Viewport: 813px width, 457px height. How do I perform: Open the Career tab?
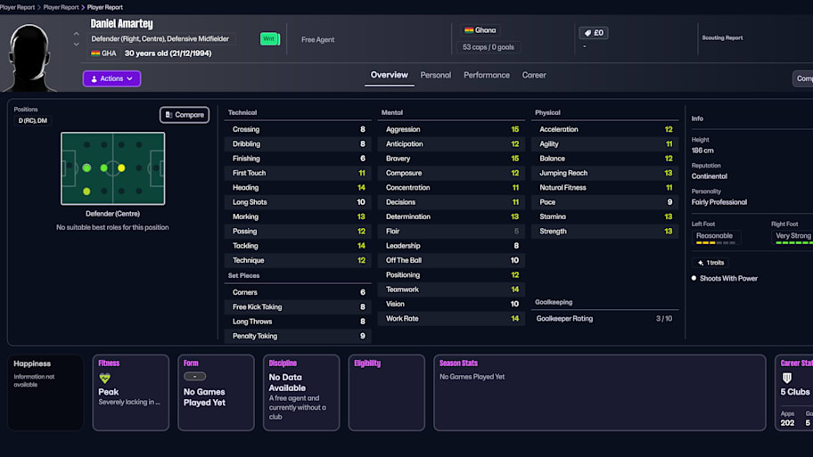[534, 75]
